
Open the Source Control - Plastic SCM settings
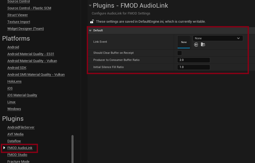pos(29,8)
